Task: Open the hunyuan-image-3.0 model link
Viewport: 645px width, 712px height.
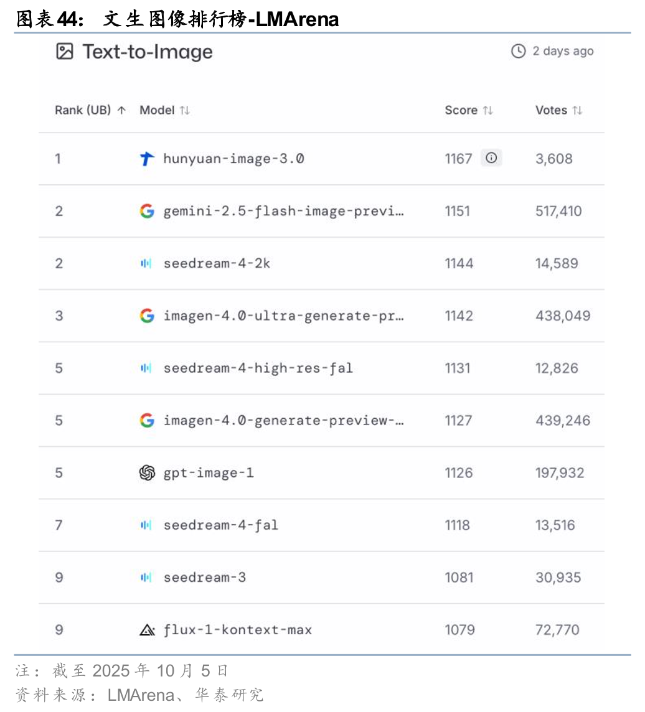Action: point(233,159)
